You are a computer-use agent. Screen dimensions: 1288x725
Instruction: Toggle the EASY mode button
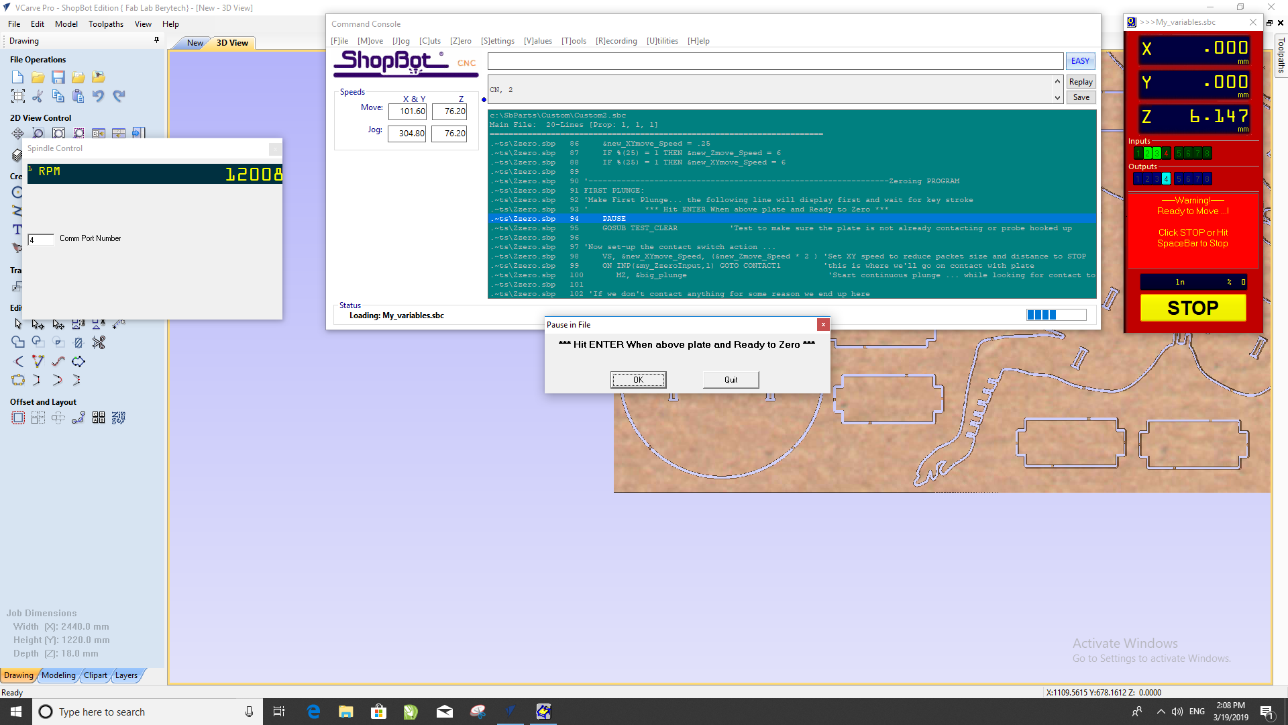[x=1080, y=61]
